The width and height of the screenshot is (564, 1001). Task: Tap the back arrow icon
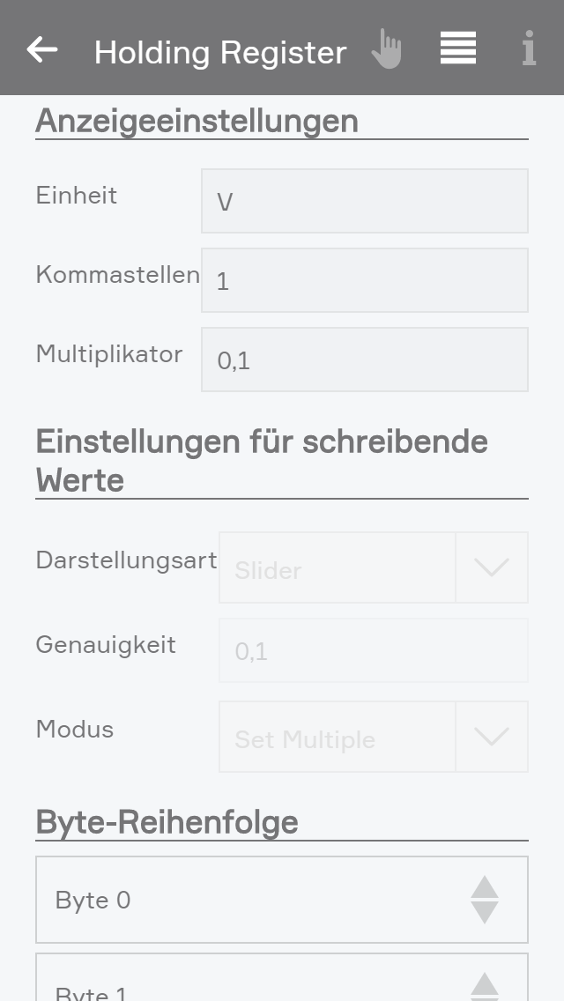42,49
